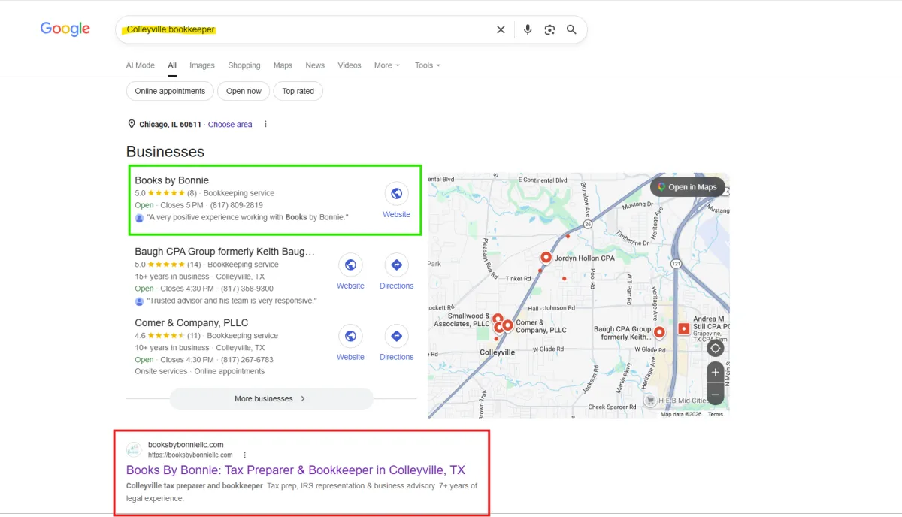902x517 pixels.
Task: Click the magnifier search icon
Action: 571,29
